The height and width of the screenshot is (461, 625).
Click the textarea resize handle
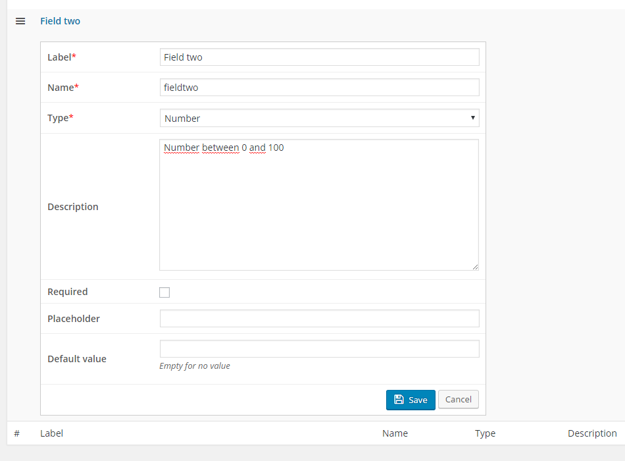[x=475, y=267]
